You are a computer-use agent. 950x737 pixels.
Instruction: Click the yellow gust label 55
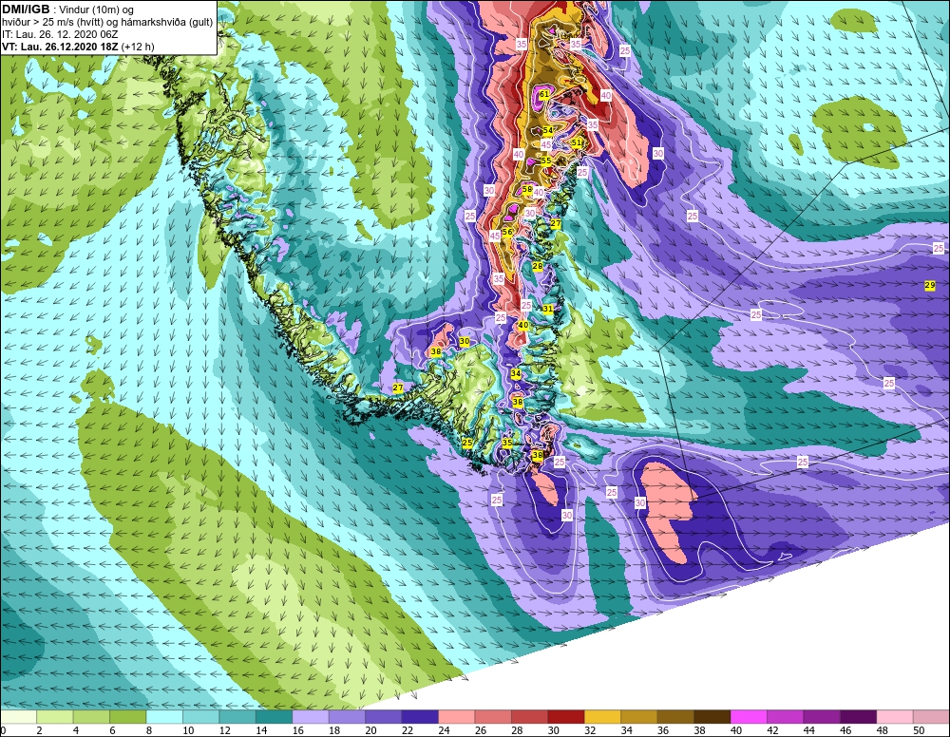[x=546, y=161]
